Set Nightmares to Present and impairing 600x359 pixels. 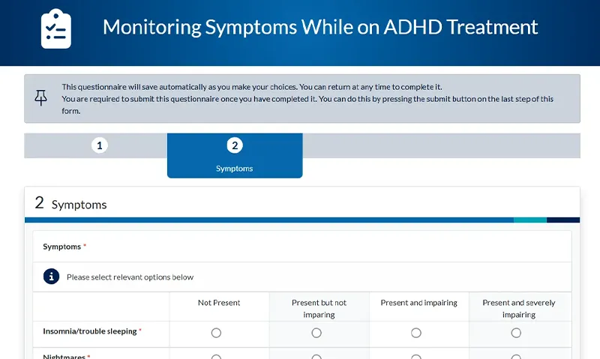(x=416, y=357)
